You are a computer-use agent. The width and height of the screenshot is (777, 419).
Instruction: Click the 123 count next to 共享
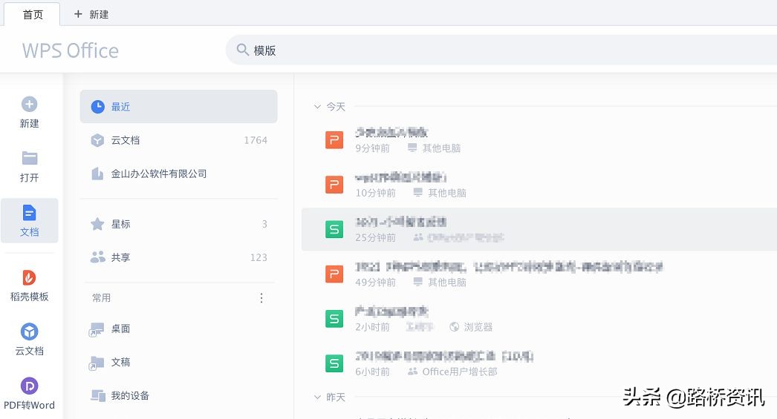tap(259, 257)
